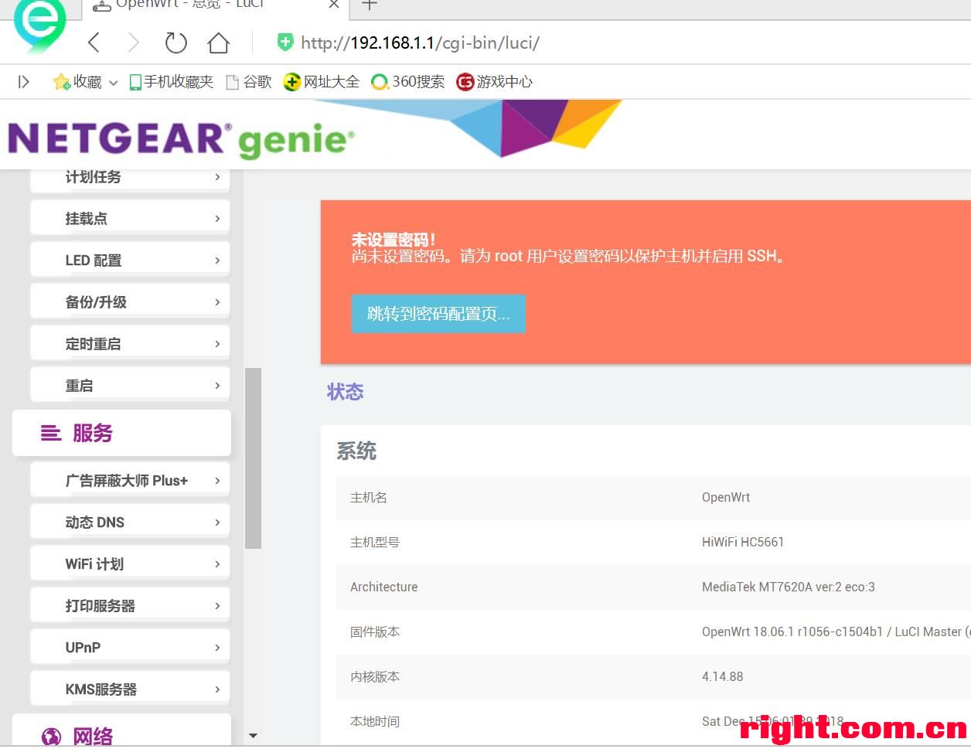This screenshot has width=971, height=749.
Task: Click the 跳转到密码配置页 button
Action: 438,314
